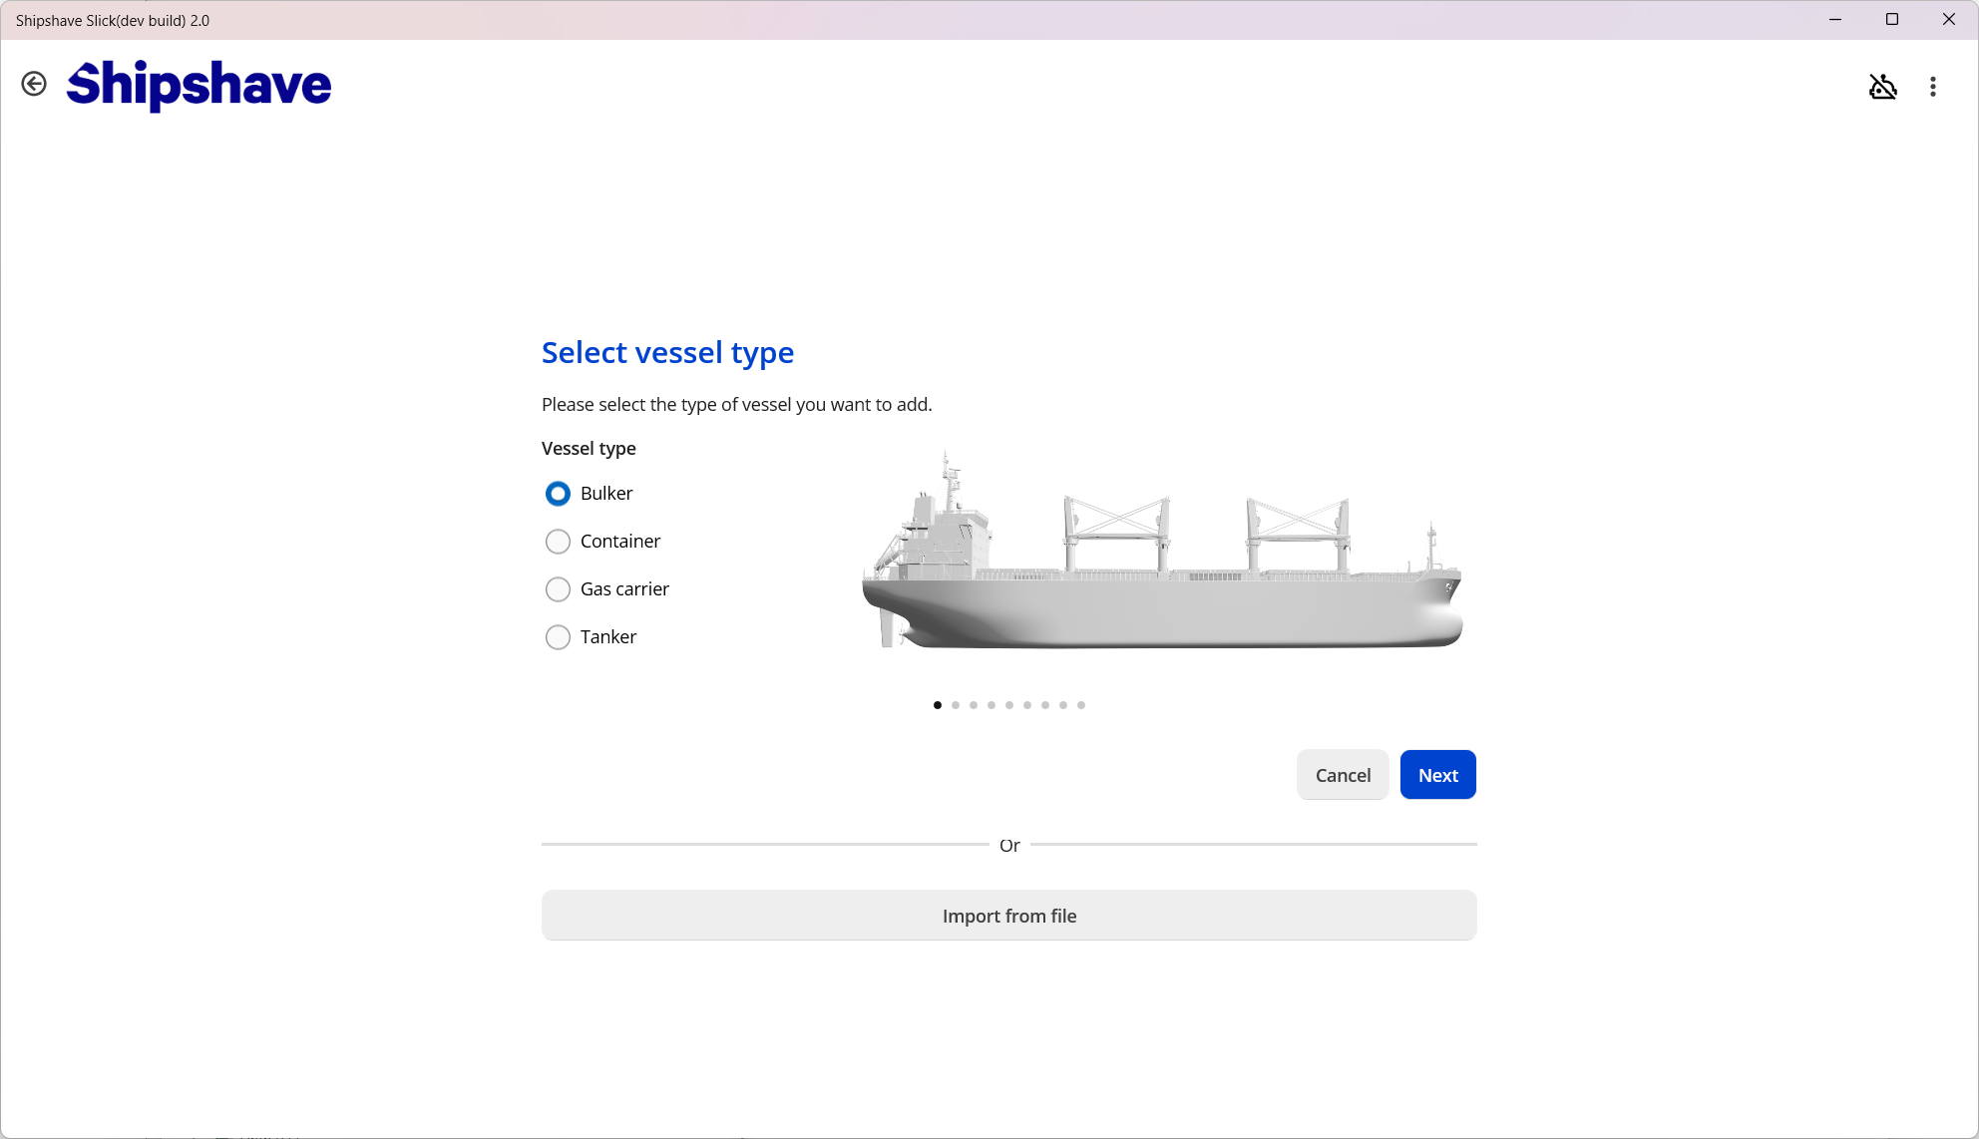Go to first carousel dot
Screen dimensions: 1979x1139
[938, 705]
